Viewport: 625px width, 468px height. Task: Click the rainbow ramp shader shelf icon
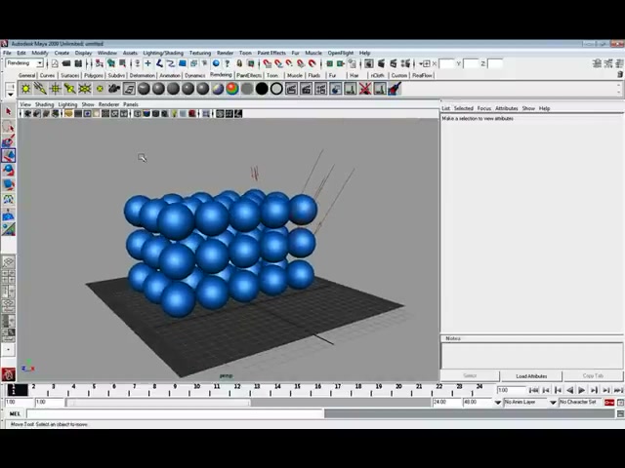click(x=232, y=89)
